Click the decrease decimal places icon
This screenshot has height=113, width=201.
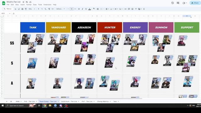45,9
